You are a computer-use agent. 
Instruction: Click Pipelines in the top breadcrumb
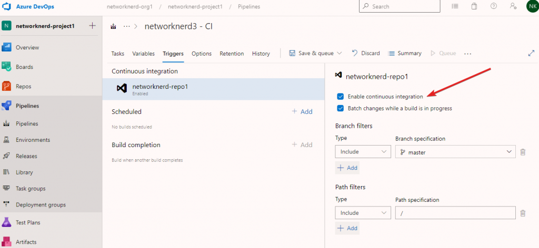coord(249,6)
